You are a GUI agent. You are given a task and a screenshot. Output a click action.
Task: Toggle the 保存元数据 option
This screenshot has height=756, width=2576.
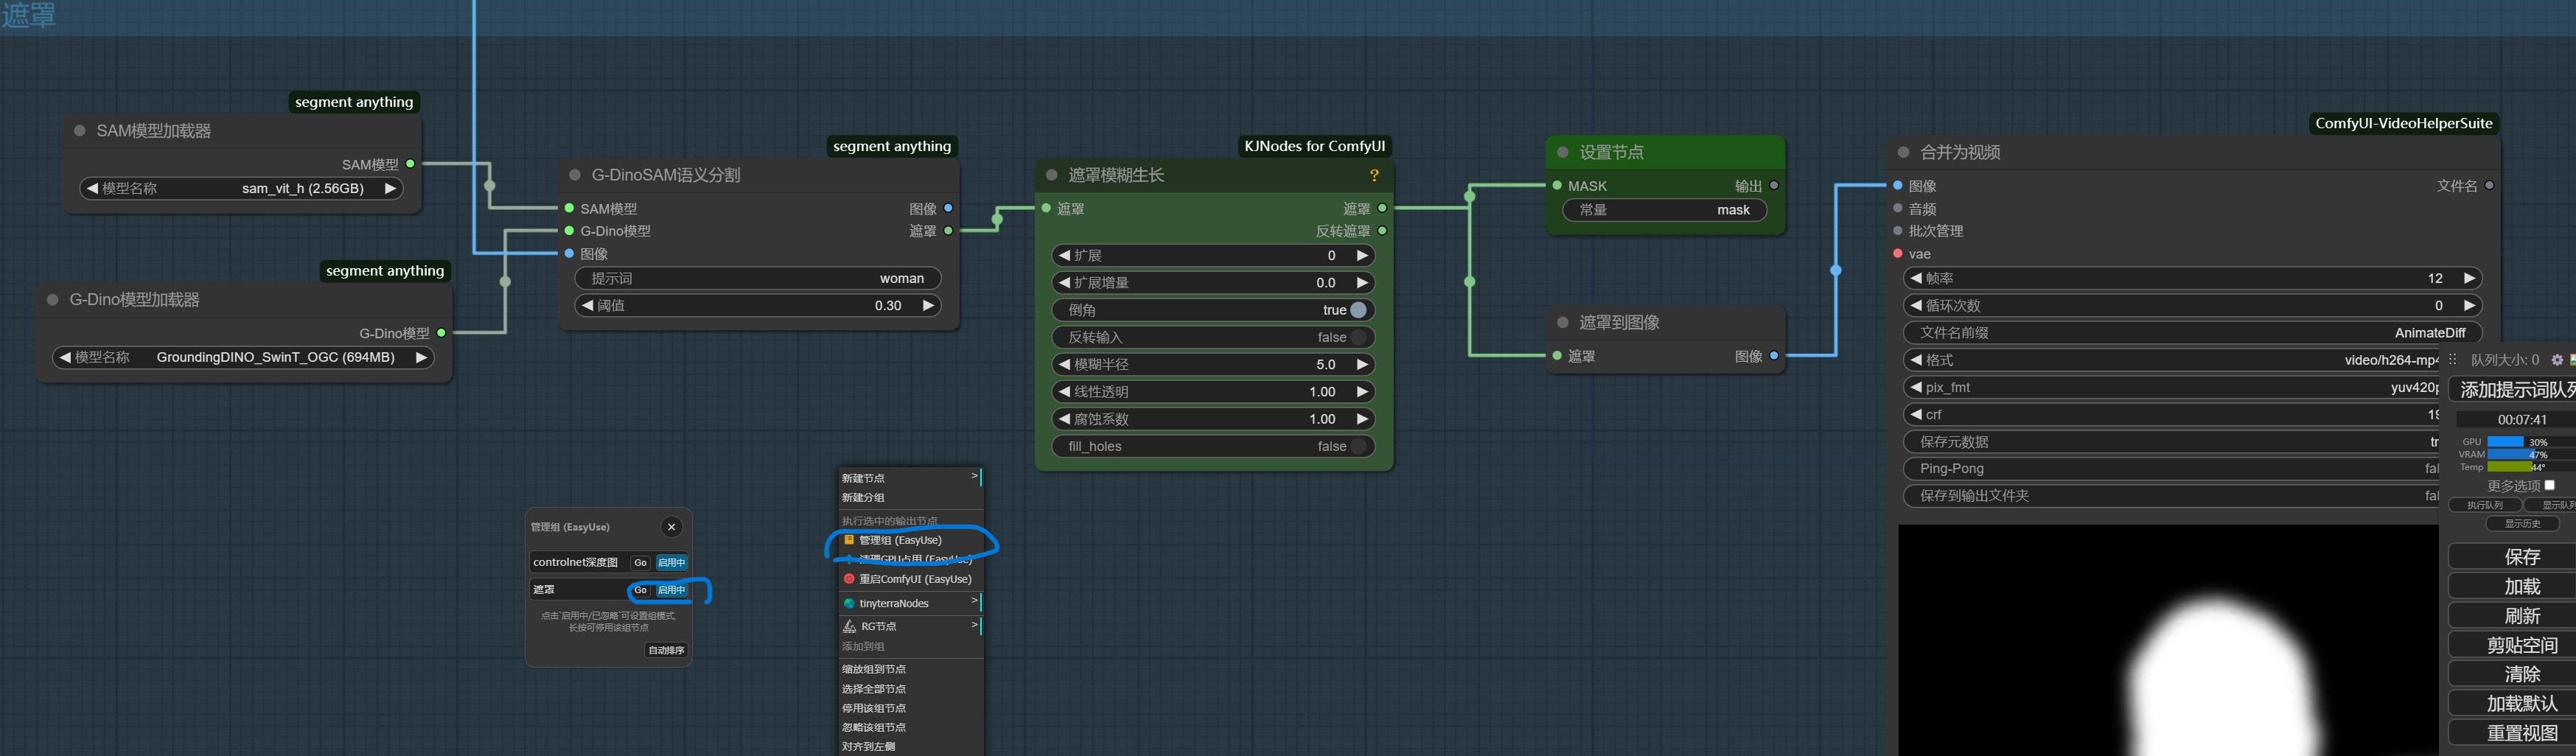[x=2171, y=442]
